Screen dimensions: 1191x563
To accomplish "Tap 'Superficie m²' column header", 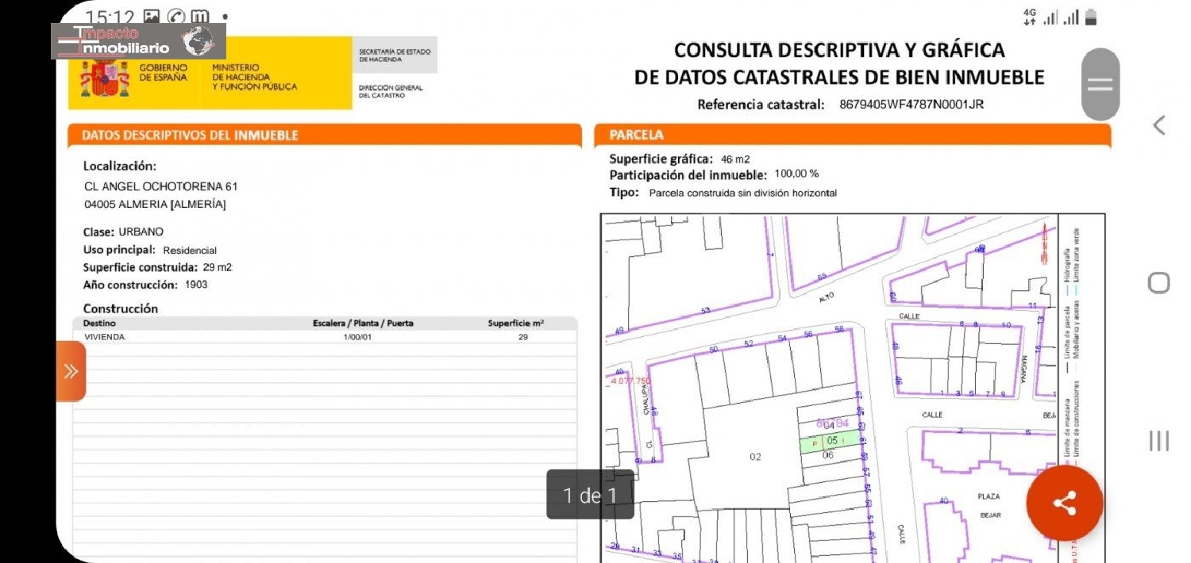I will pos(516,324).
